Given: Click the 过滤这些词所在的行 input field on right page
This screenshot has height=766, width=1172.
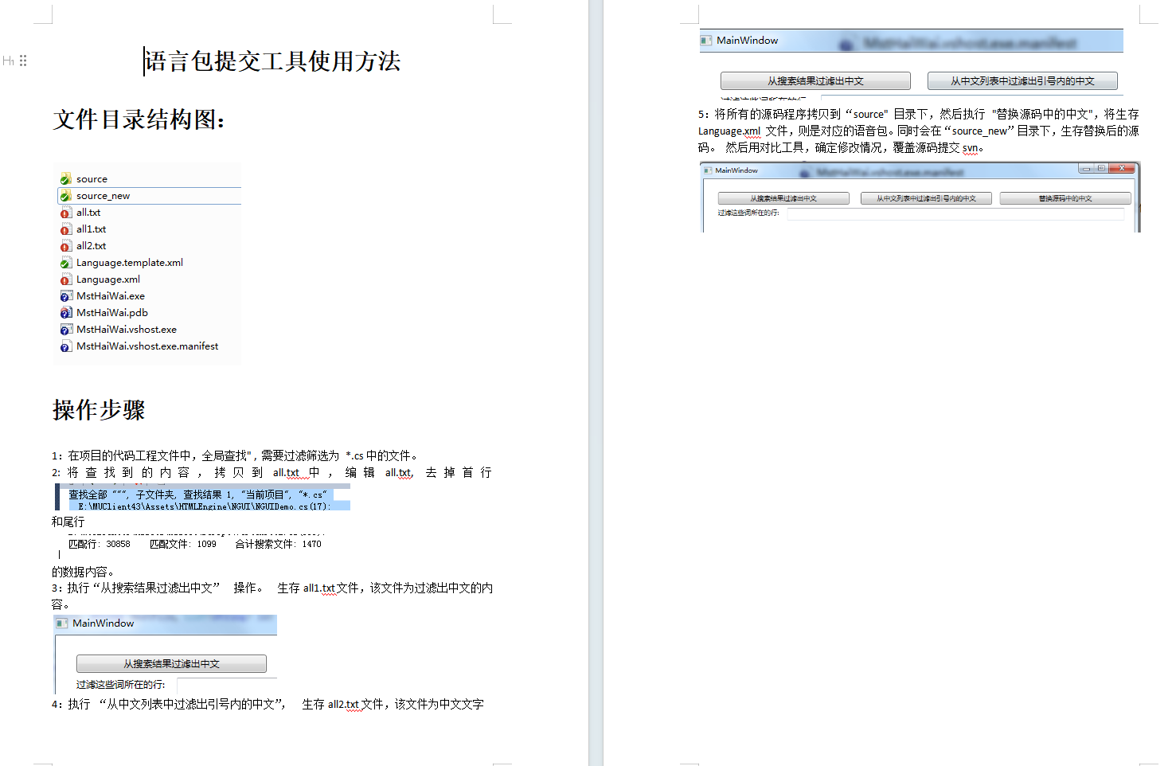Looking at the screenshot, I should [x=955, y=213].
